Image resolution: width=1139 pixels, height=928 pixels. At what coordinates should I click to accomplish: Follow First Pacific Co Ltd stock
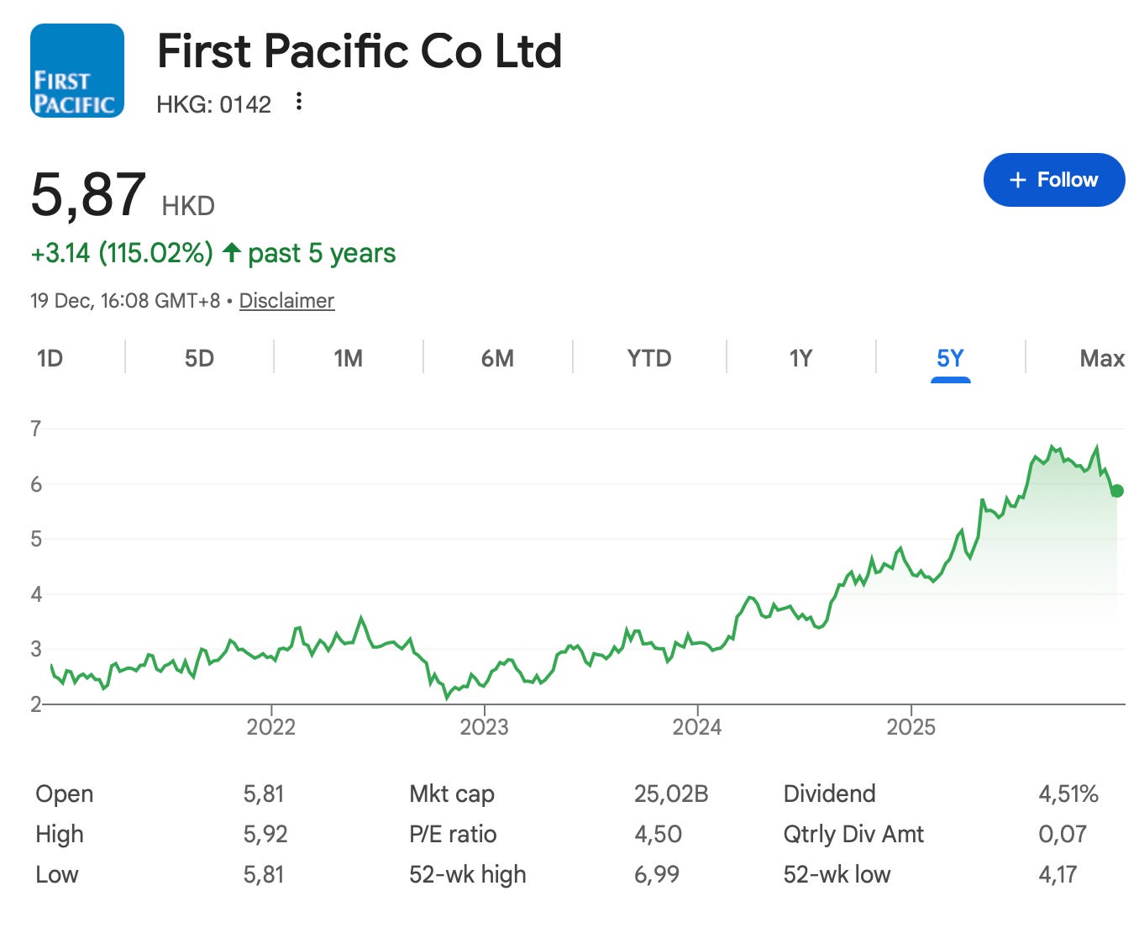click(x=1054, y=180)
